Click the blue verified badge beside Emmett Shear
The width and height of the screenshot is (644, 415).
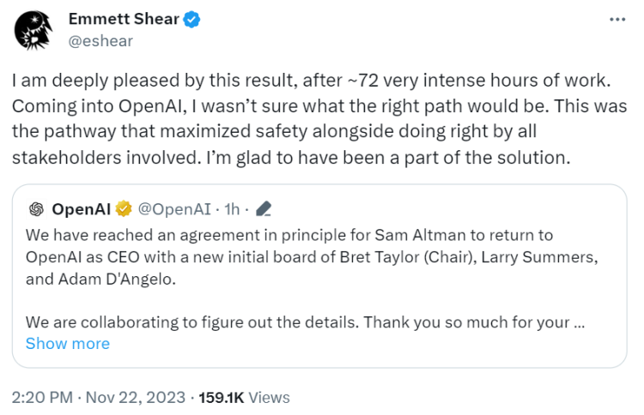pyautogui.click(x=191, y=18)
